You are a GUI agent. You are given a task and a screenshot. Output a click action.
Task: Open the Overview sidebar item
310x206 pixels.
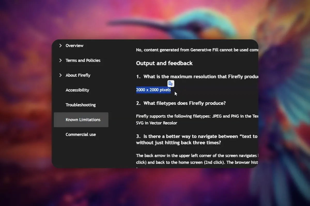(74, 46)
